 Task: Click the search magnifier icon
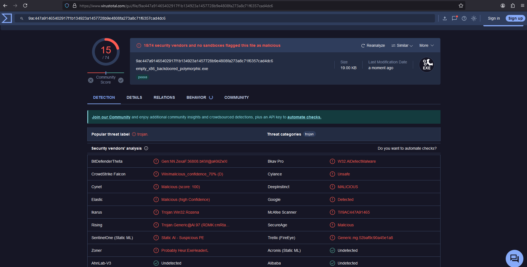(x=22, y=19)
